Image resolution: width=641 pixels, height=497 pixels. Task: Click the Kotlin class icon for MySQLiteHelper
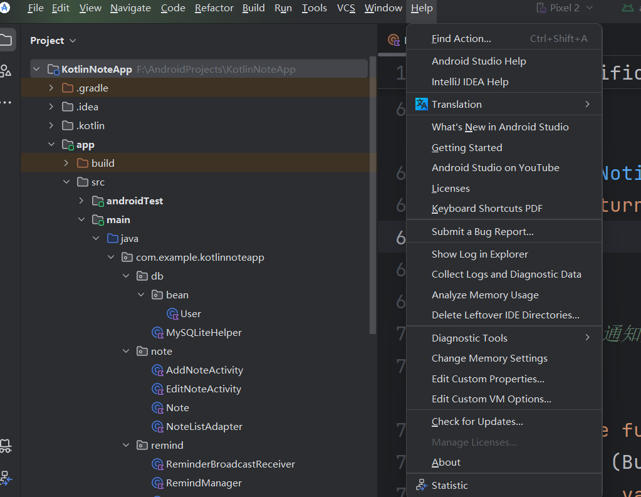tap(157, 333)
